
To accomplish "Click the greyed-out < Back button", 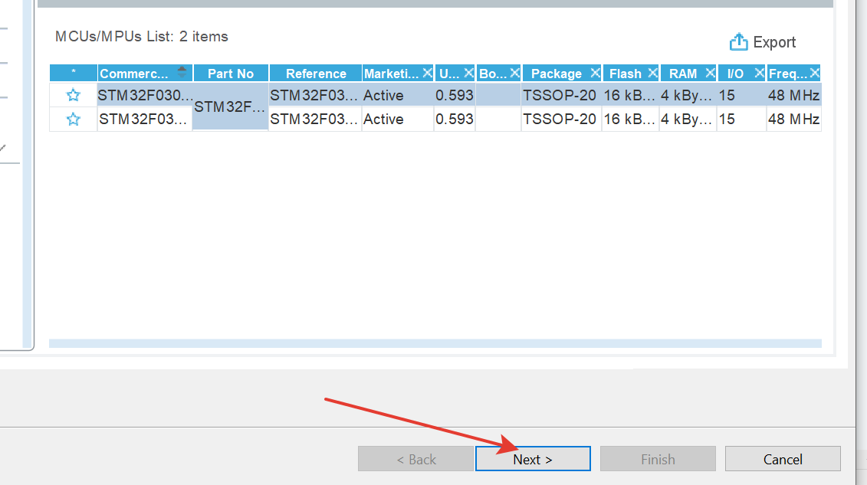I will (415, 459).
